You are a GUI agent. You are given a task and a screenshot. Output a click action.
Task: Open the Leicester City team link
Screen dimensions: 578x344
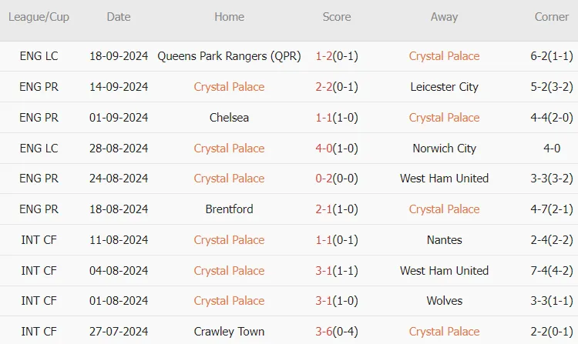444,87
